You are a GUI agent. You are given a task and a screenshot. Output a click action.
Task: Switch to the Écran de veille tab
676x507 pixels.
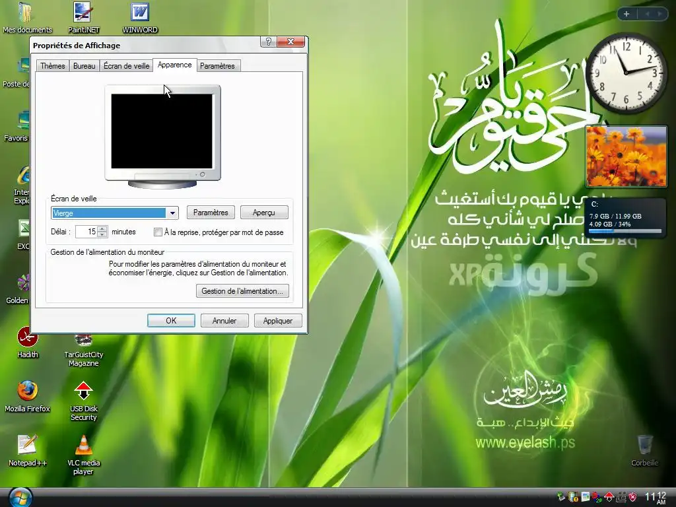126,66
